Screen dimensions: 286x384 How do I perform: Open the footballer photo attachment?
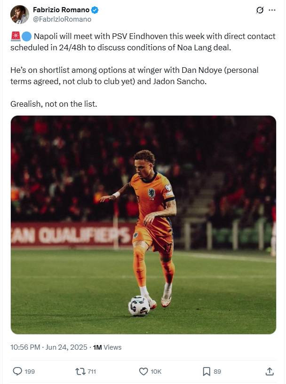[143, 225]
